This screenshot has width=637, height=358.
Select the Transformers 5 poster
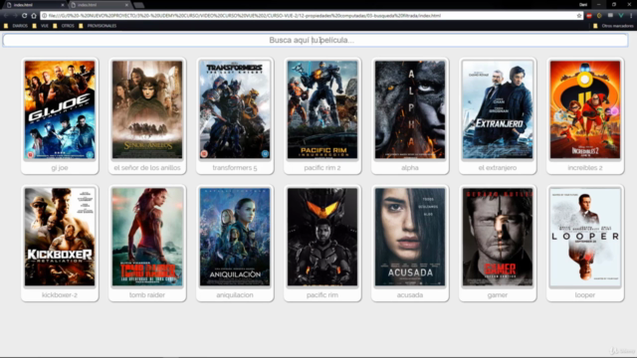[x=235, y=109]
